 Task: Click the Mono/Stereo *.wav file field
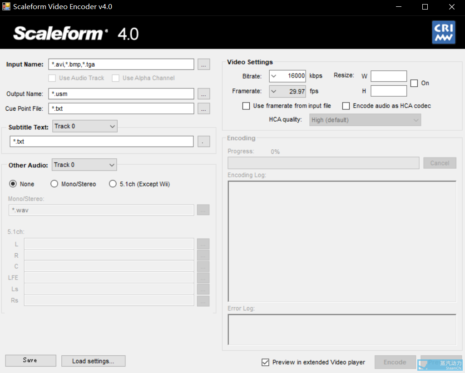[101, 210]
